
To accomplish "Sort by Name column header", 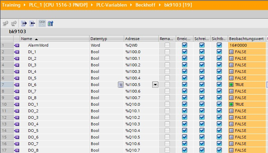I will [55, 39].
